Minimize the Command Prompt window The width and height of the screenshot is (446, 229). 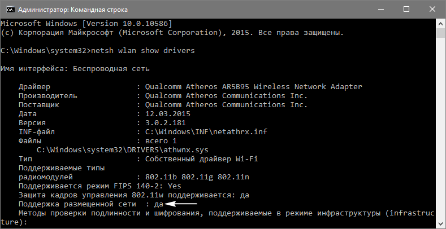pyautogui.click(x=379, y=10)
